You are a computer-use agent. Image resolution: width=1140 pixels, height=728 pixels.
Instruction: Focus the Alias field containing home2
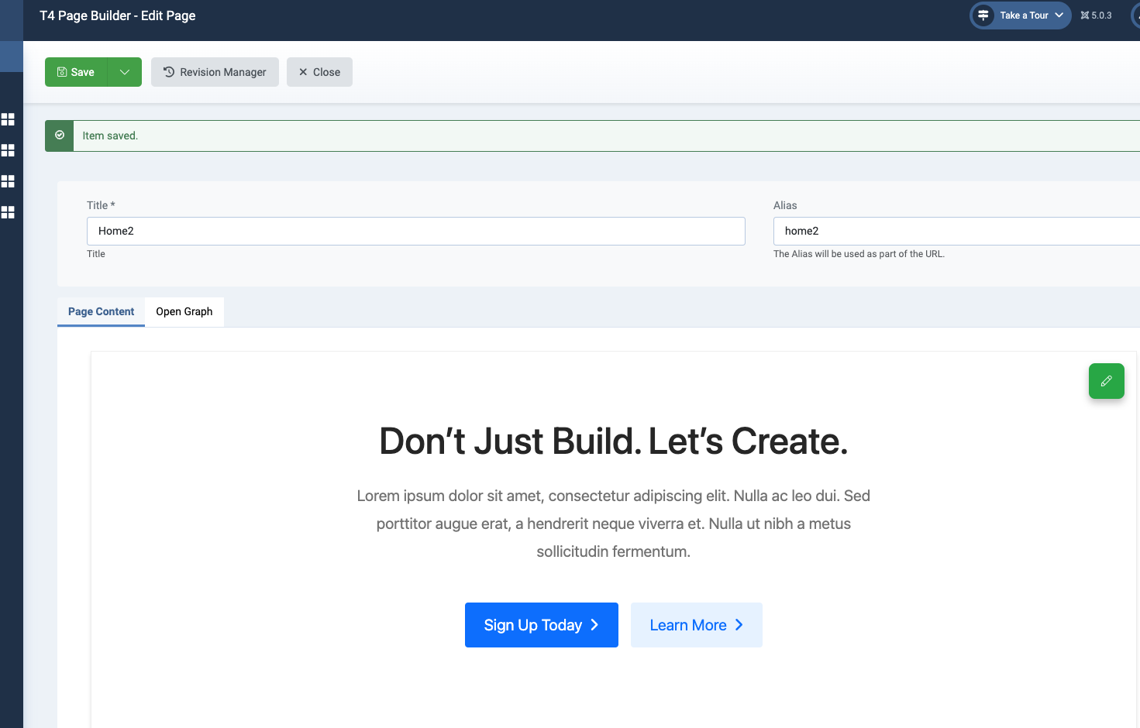tap(953, 231)
